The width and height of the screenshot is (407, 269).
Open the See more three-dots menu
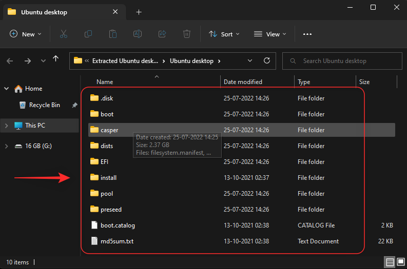tap(307, 34)
